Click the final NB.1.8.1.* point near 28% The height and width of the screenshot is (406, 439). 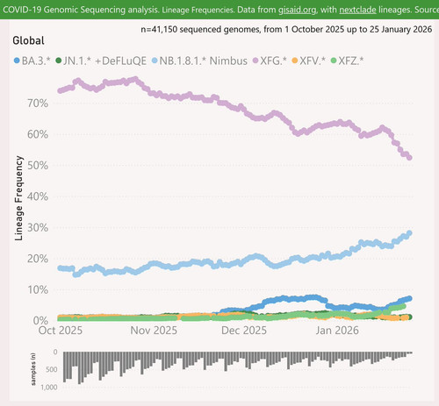(x=410, y=233)
